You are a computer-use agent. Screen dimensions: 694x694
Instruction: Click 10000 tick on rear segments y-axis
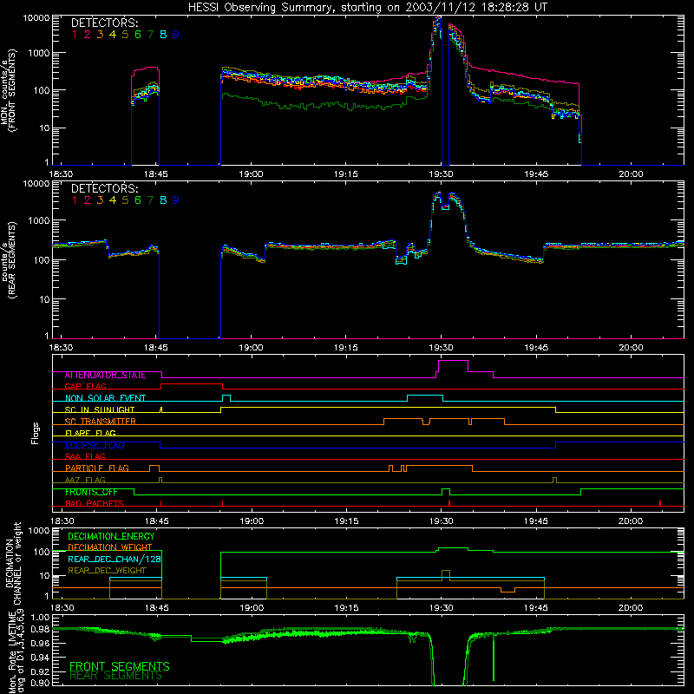[x=36, y=184]
